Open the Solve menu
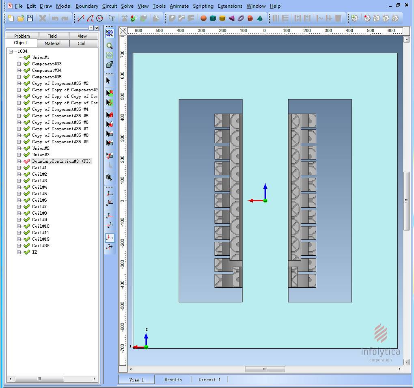The width and height of the screenshot is (414, 388). (127, 6)
